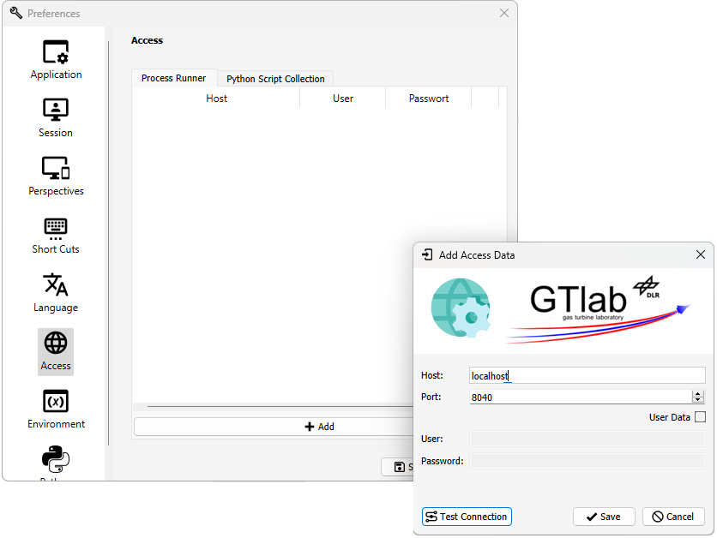Switch to the Process Runner tab
Viewport: 717px width, 538px height.
click(x=174, y=78)
